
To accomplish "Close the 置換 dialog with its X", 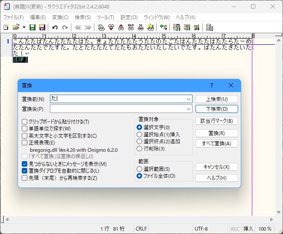I will pos(231,85).
